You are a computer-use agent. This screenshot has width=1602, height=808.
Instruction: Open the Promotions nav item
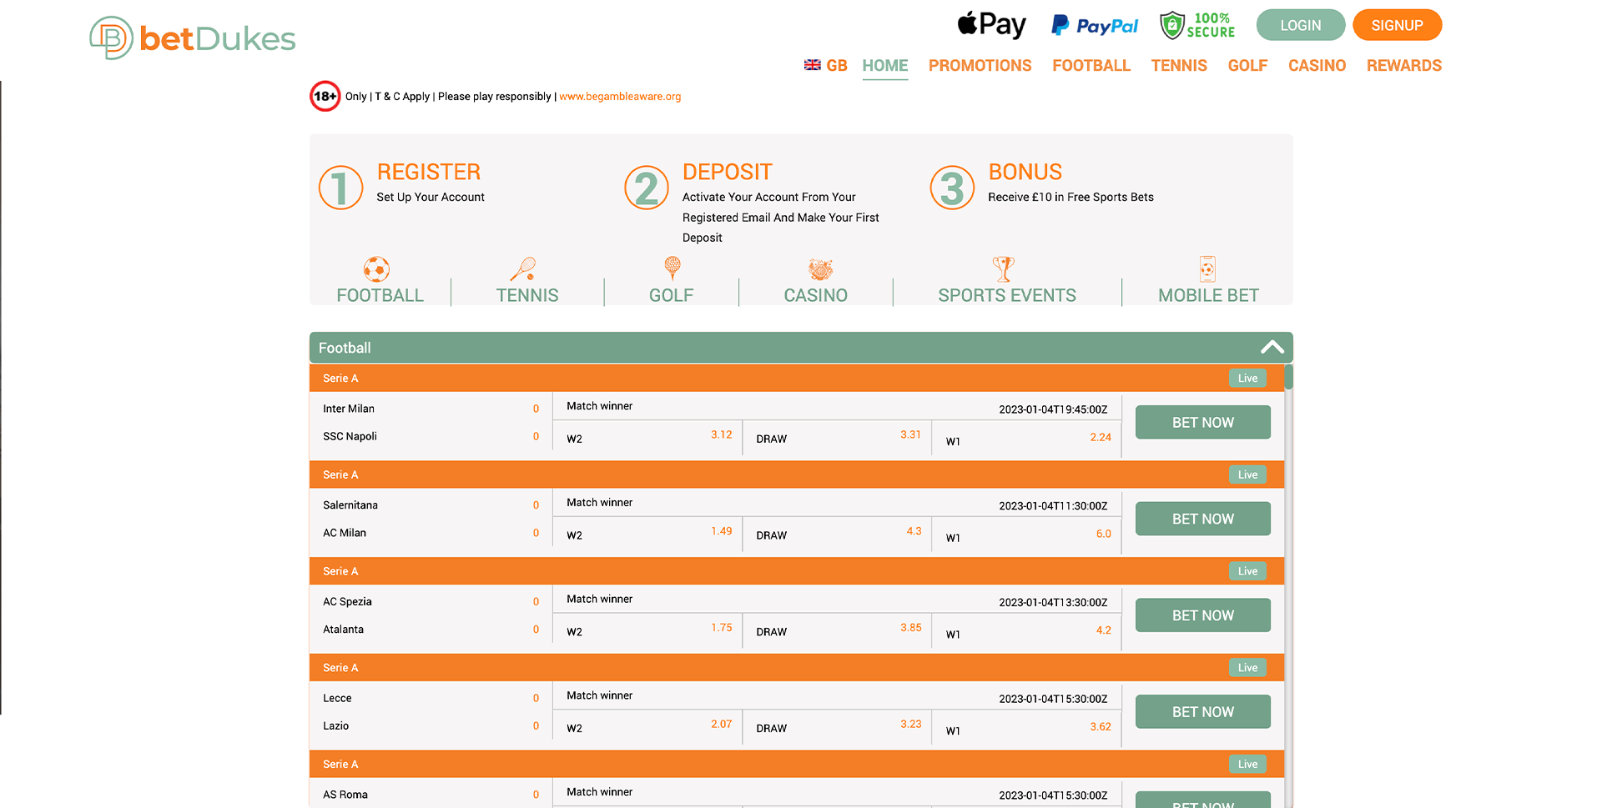tap(980, 66)
